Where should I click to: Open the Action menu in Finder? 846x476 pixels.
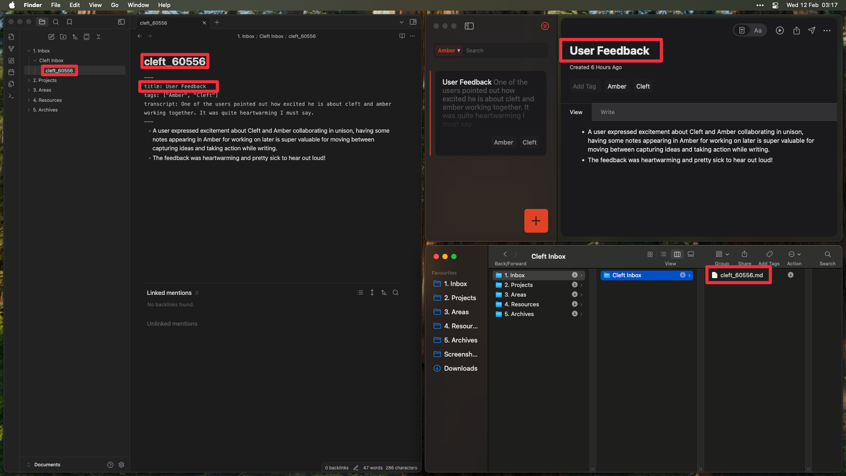tap(794, 255)
